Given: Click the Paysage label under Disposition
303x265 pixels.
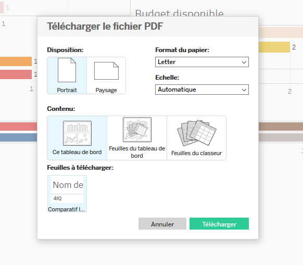Looking at the screenshot, I should 106,90.
